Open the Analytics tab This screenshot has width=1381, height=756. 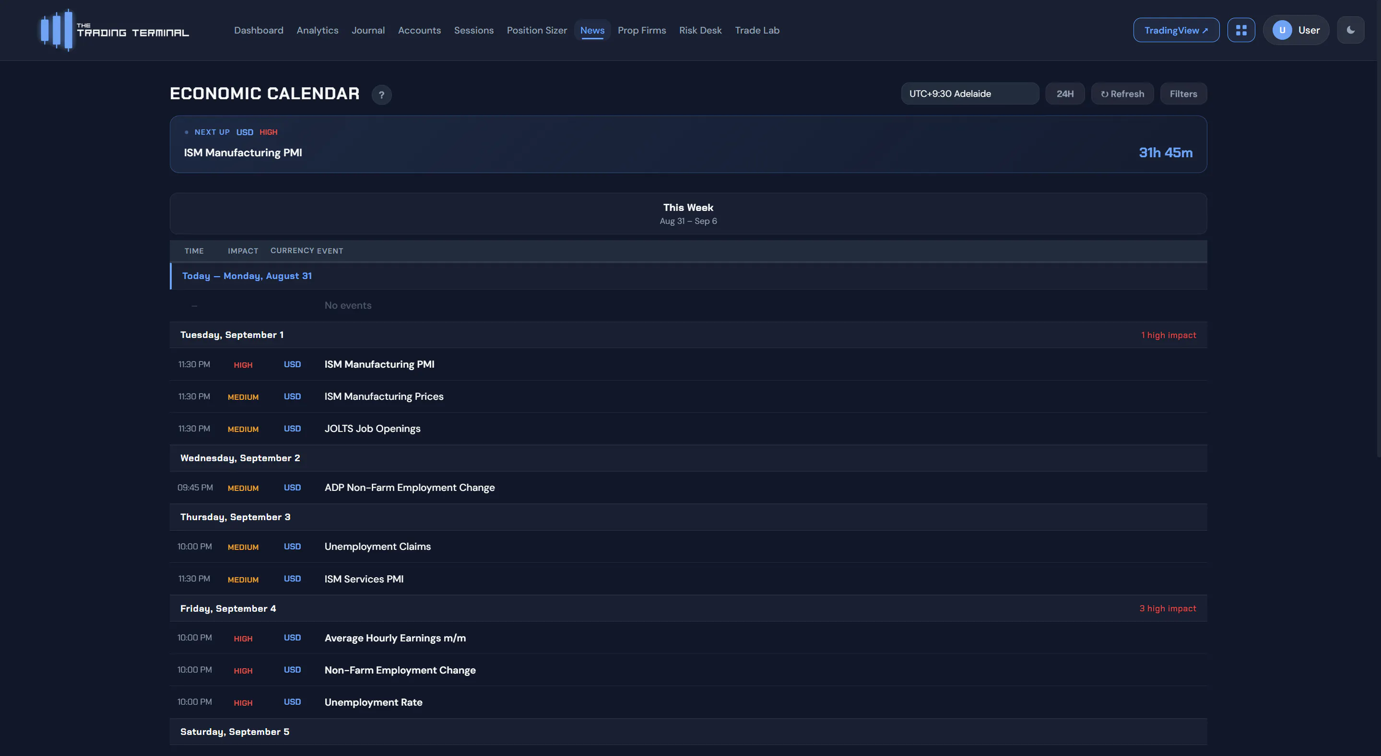[x=318, y=30]
